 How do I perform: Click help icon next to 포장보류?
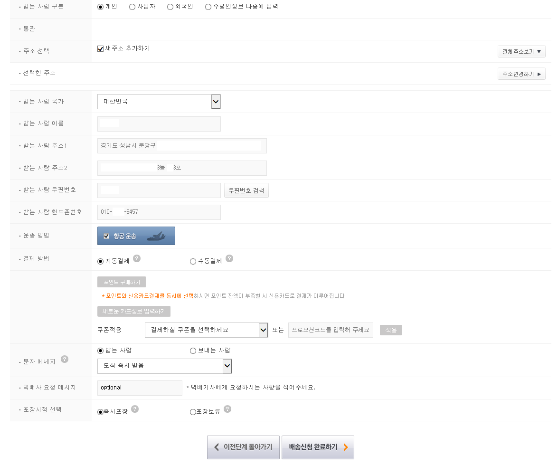(x=227, y=409)
